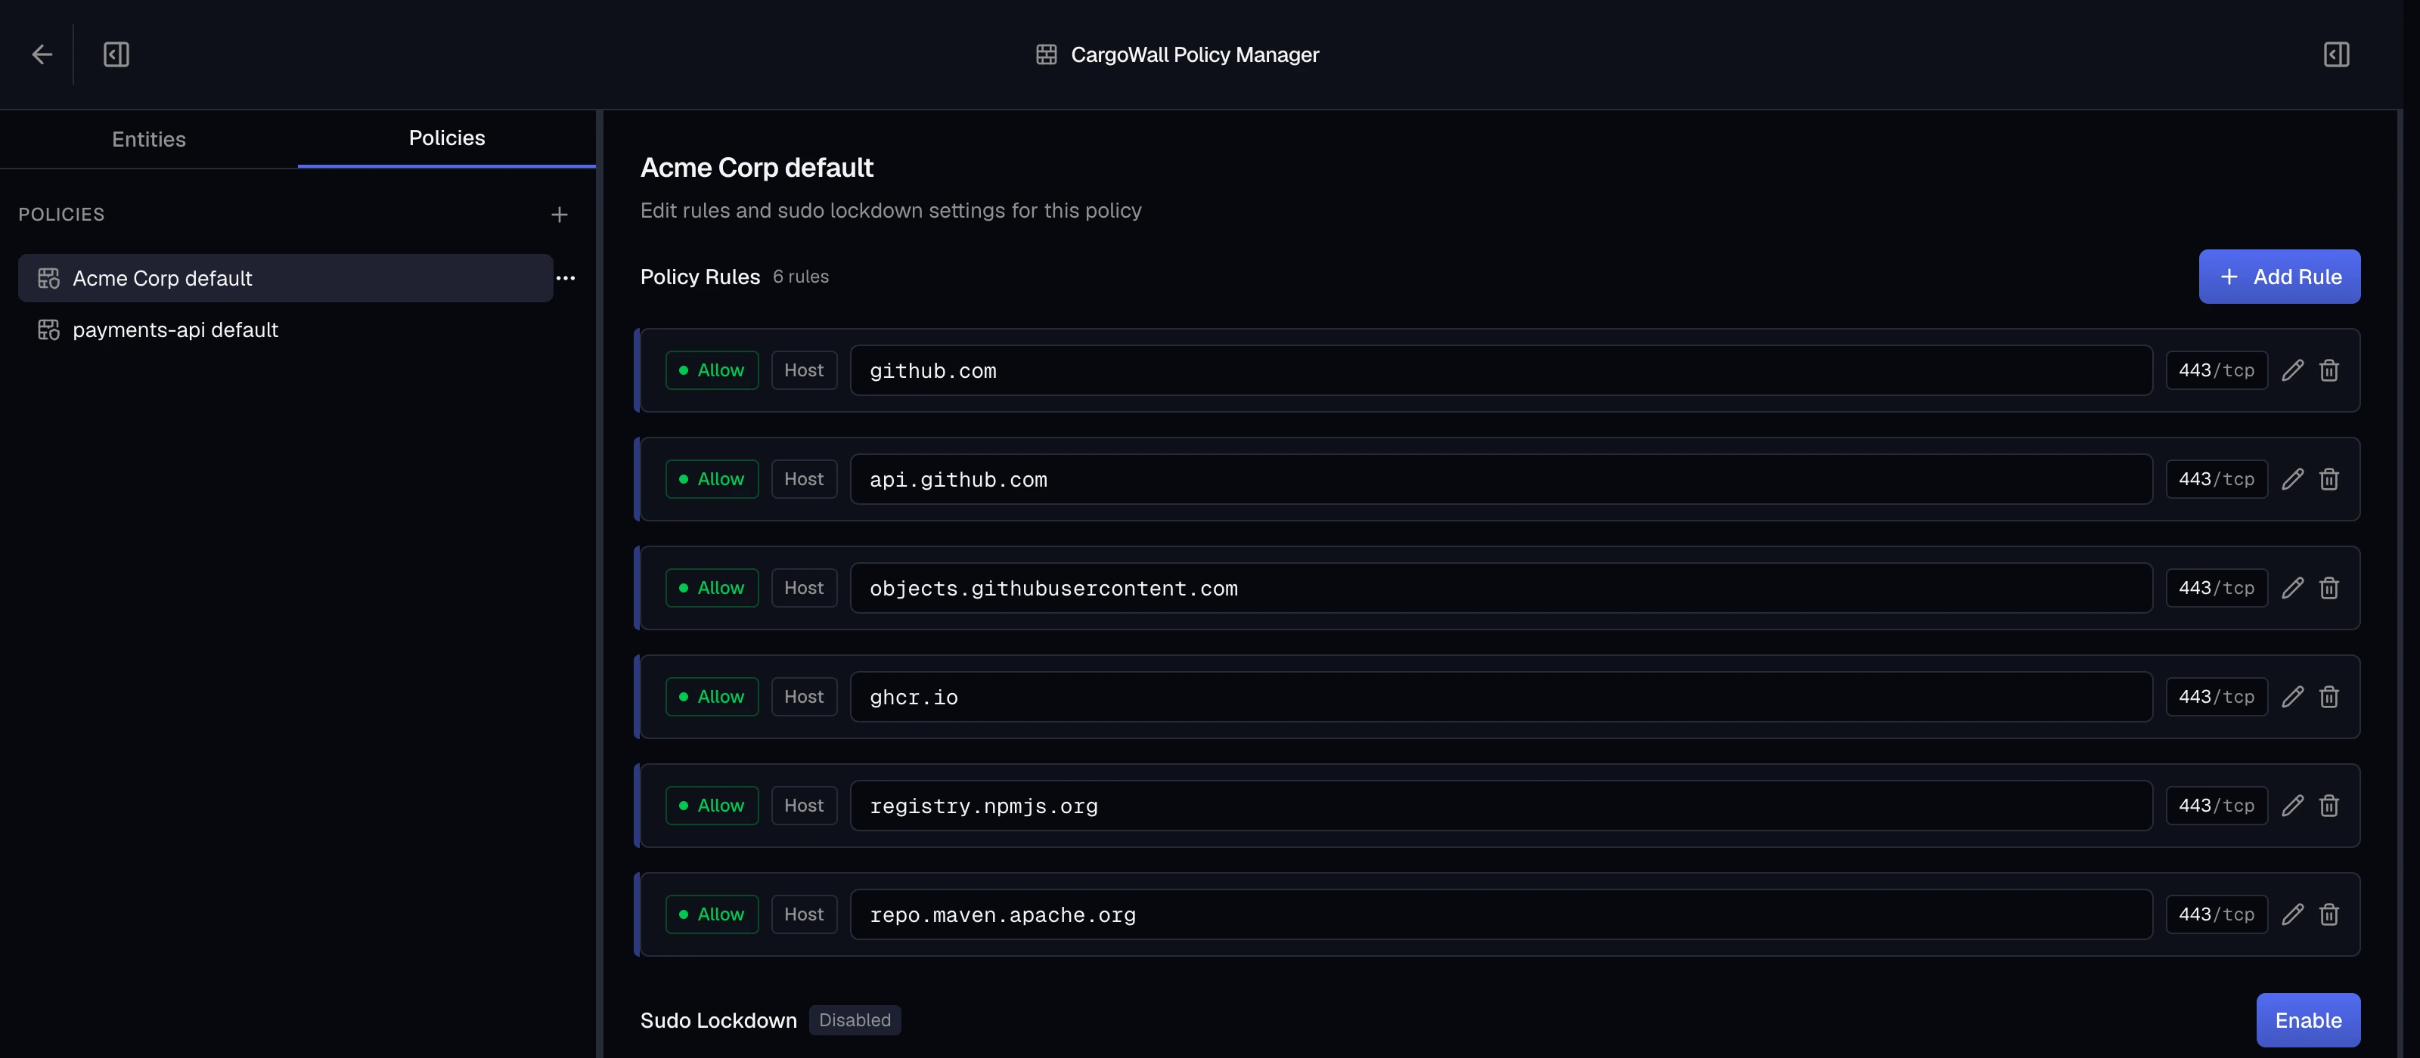Click the repo.maven.apache.org host field
The height and width of the screenshot is (1058, 2420).
(1501, 915)
